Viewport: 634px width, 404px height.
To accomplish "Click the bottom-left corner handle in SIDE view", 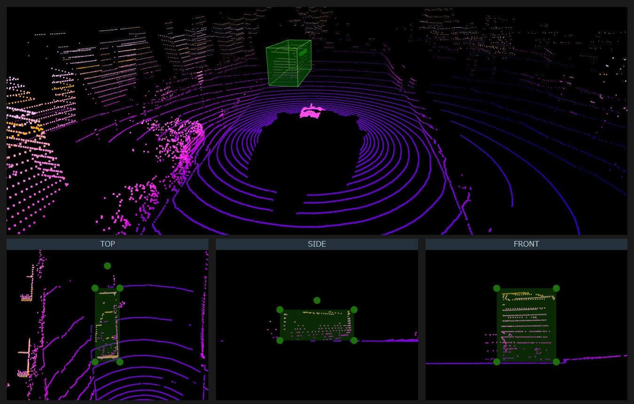I will pyautogui.click(x=280, y=341).
